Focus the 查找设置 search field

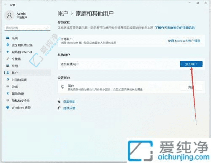(27, 28)
